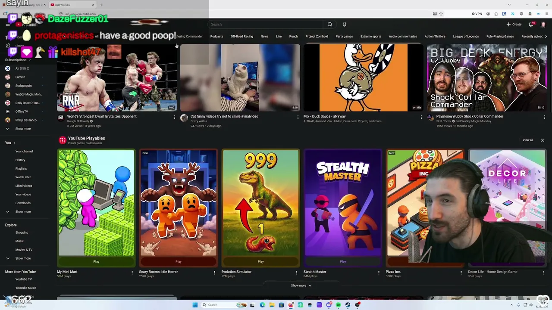Viewport: 552px width, 310px height.
Task: Select the Live category chip
Action: [x=279, y=37]
